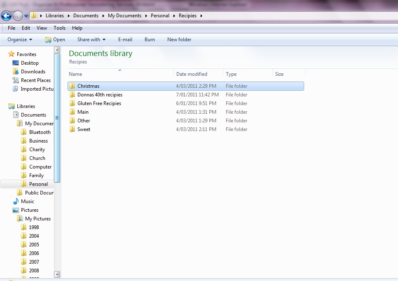Click the Pictures library icon
Viewport: 398px width, 281px height.
click(16, 210)
